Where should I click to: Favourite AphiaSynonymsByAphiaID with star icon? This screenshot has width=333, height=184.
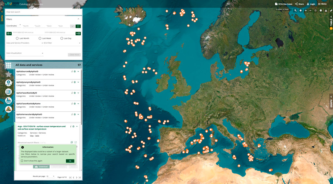pos(75,82)
